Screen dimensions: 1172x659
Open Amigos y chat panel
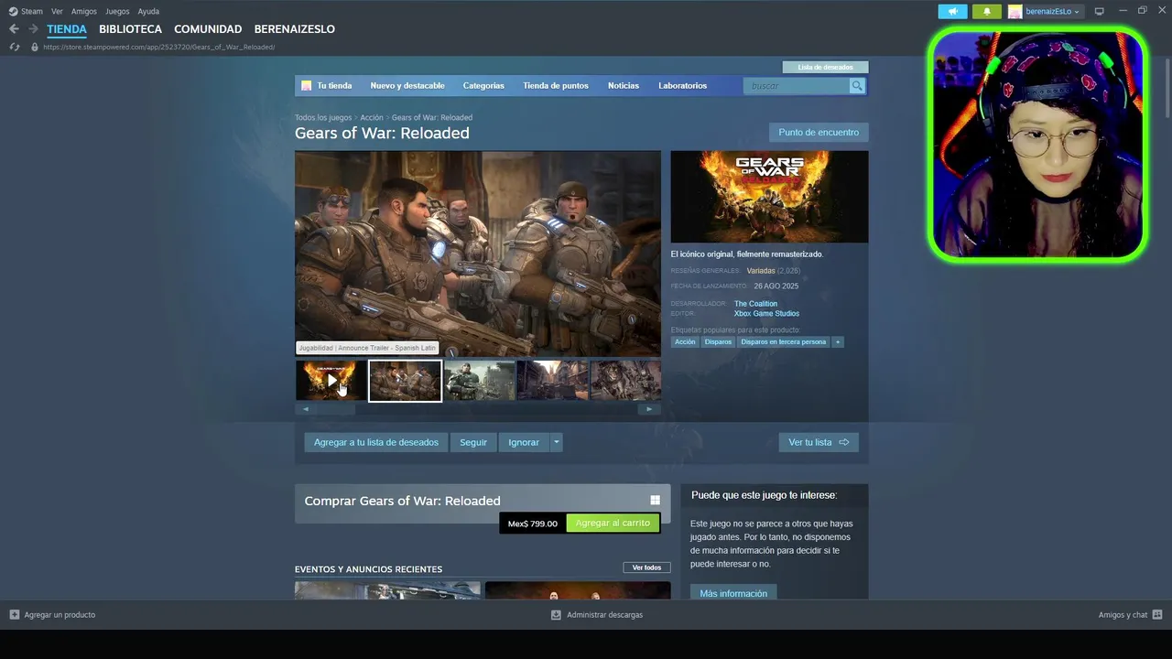pos(1130,615)
